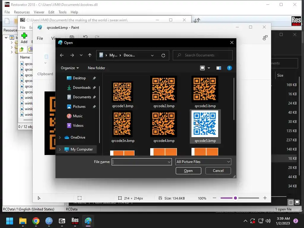This screenshot has height=228, width=304.
Task: Click the Search Documents field
Action: 202,55
